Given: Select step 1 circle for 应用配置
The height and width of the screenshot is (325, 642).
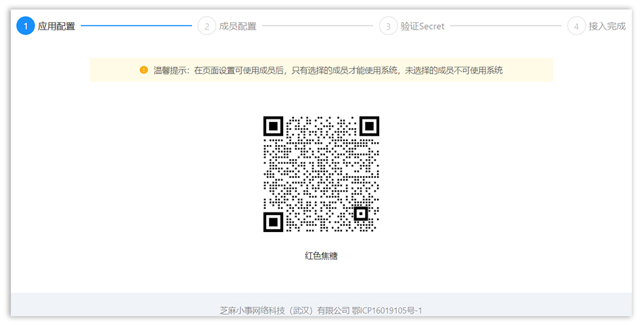Looking at the screenshot, I should click(26, 26).
